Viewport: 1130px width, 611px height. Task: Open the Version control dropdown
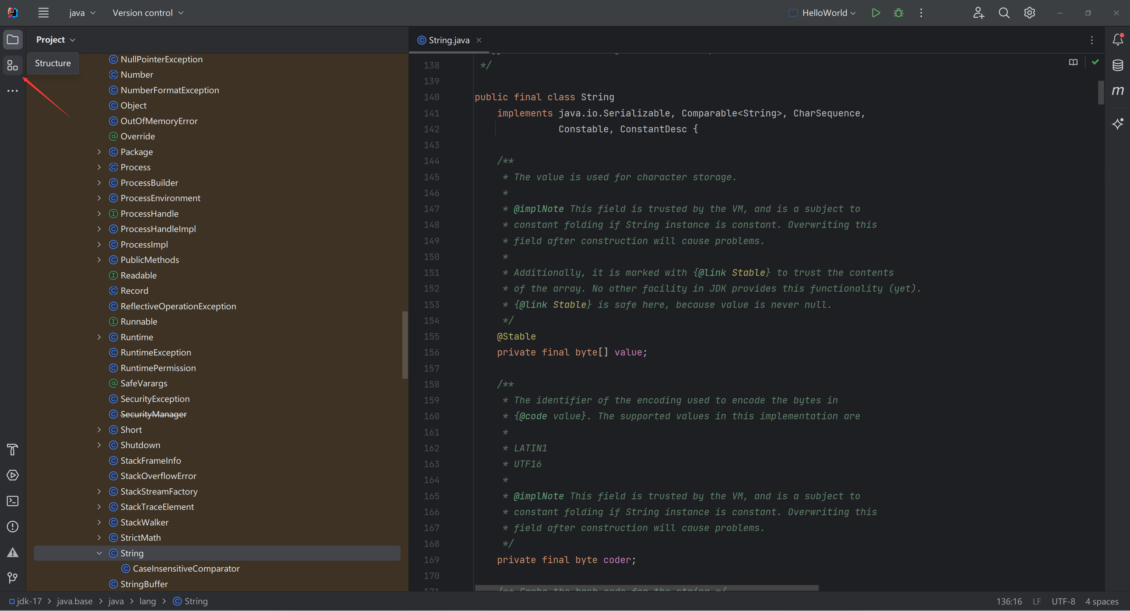click(x=148, y=13)
